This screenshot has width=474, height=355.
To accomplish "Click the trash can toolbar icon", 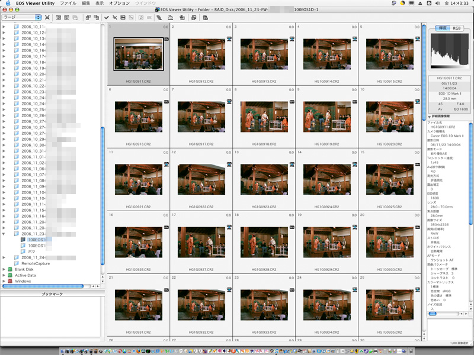I will click(x=205, y=18).
